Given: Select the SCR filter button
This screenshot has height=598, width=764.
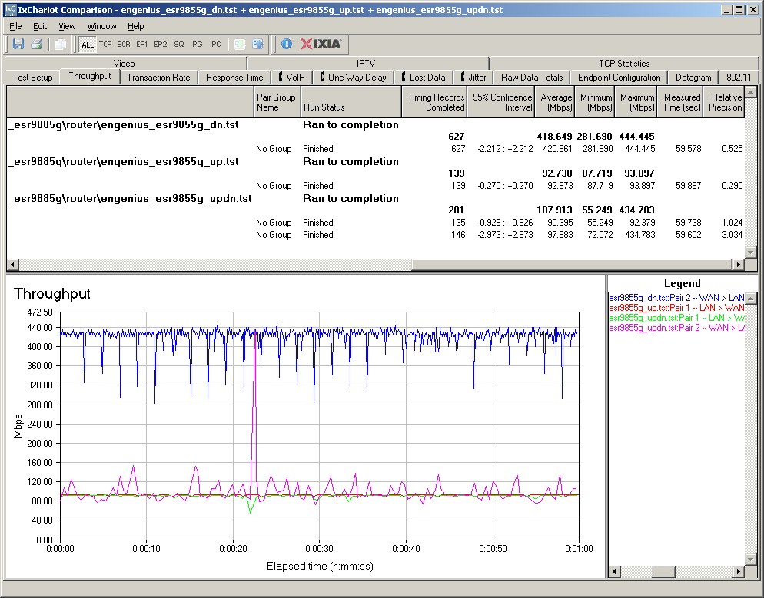Looking at the screenshot, I should (x=124, y=45).
